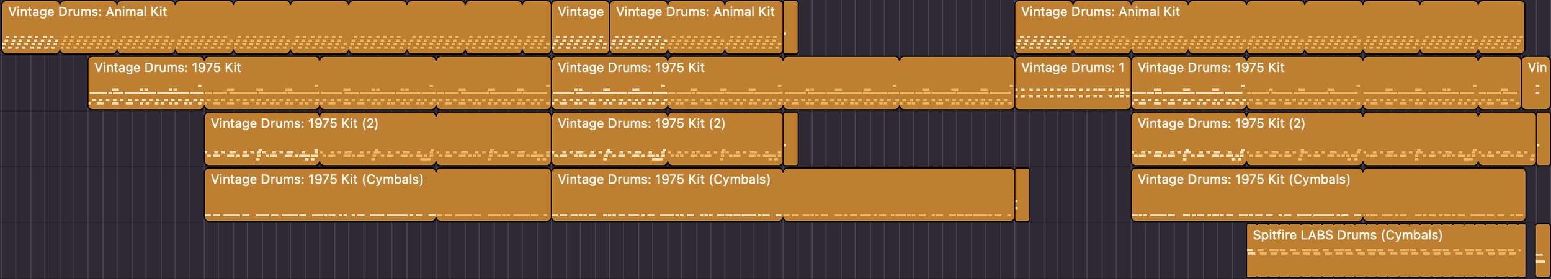Click the tiny unnamed region after the middle Cymbals region
The height and width of the screenshot is (279, 1551).
[x=1022, y=195]
